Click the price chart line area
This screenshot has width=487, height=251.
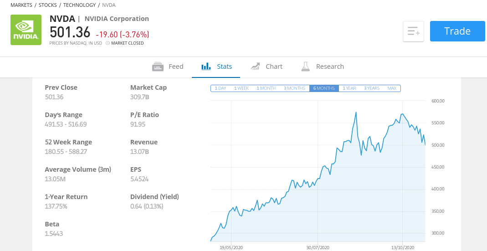[x=318, y=171]
